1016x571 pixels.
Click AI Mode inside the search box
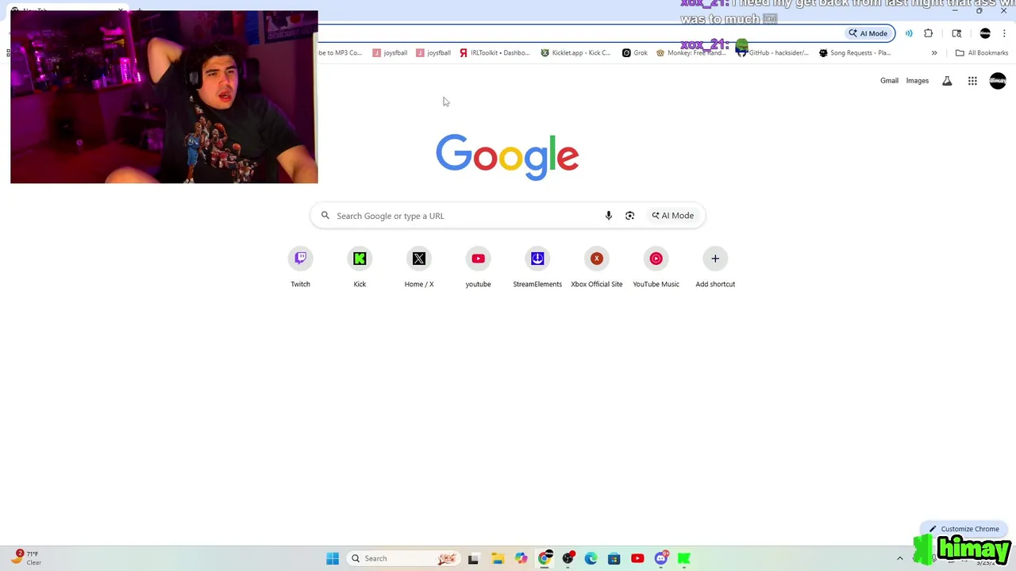pos(673,216)
